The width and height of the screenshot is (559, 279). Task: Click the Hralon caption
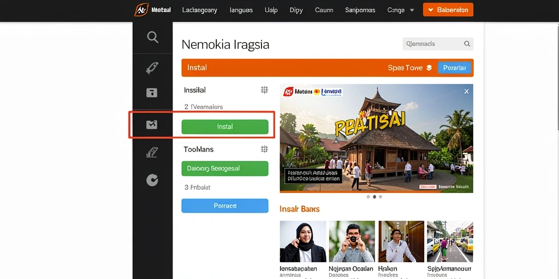[388, 269]
